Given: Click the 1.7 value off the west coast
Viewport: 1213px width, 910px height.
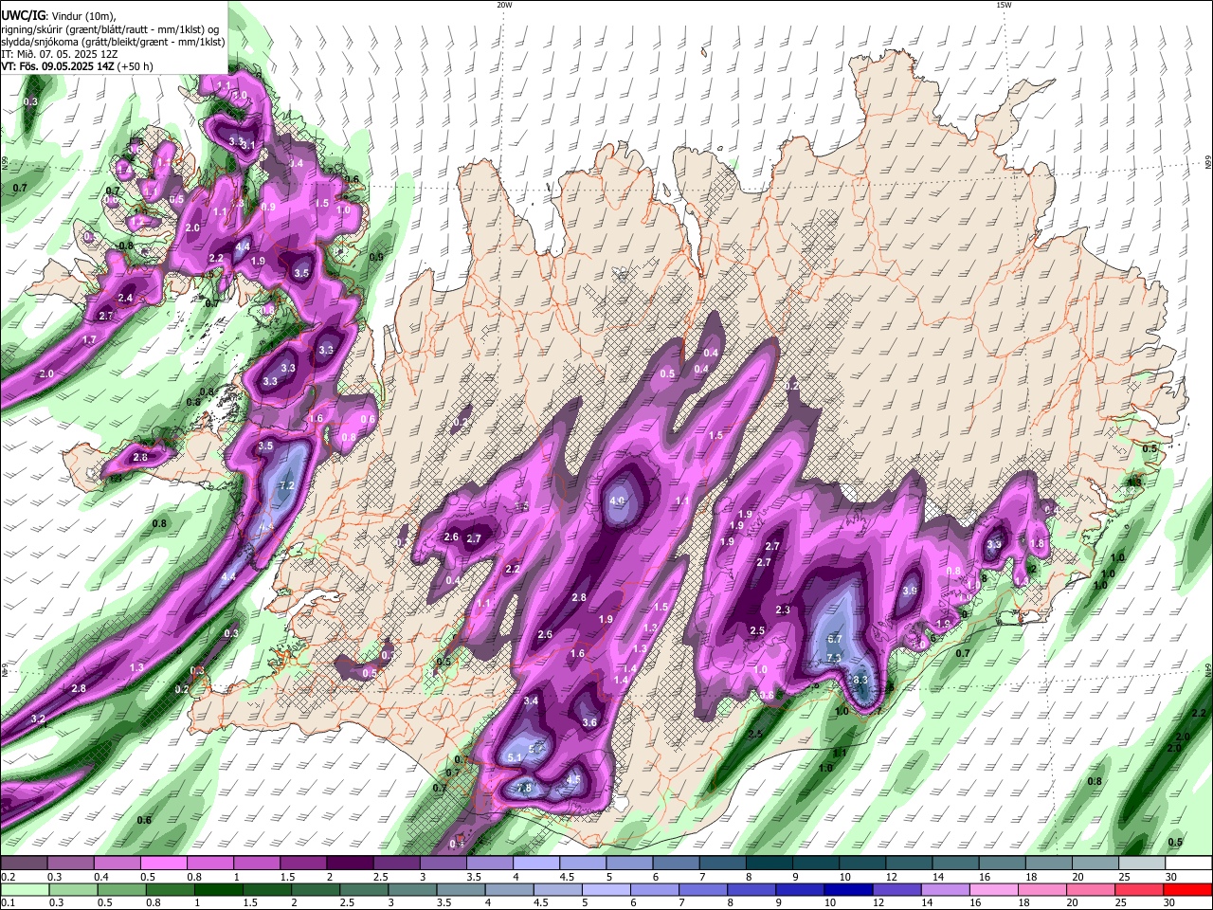Looking at the screenshot, I should pos(89,339).
